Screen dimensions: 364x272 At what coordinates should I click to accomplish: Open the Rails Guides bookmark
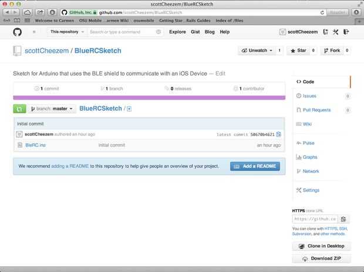tap(198, 21)
